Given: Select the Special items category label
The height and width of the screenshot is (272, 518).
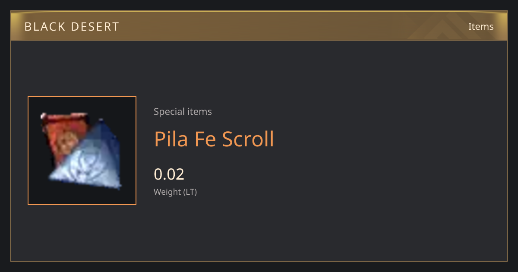Looking at the screenshot, I should pyautogui.click(x=183, y=111).
